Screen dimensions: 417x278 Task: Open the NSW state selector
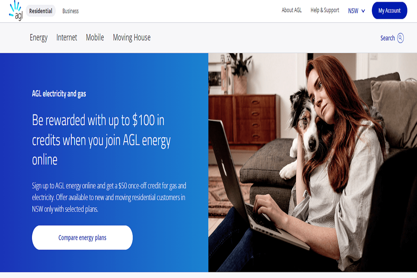(357, 11)
